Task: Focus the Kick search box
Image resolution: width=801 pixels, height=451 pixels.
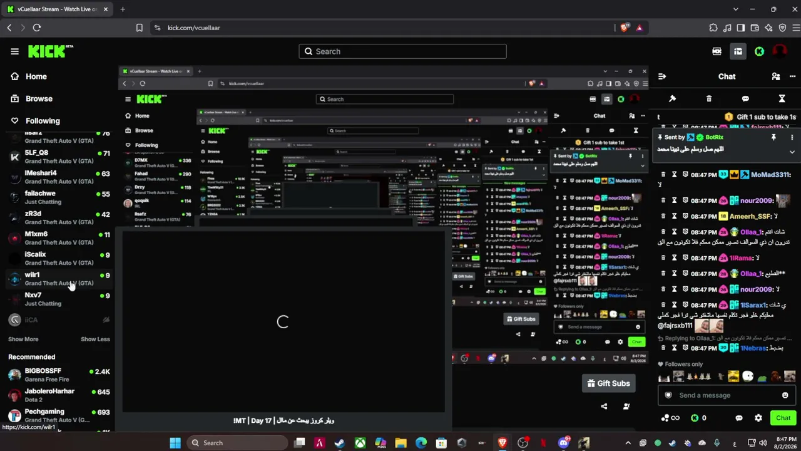Action: coord(402,51)
